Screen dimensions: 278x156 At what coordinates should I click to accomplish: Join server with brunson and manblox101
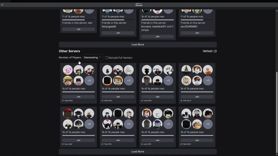157,36
